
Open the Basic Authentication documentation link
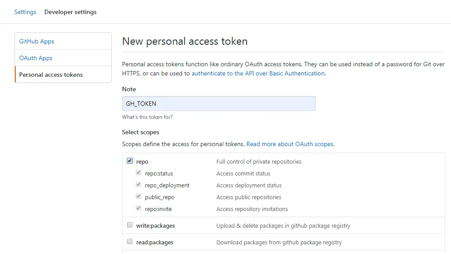point(258,73)
